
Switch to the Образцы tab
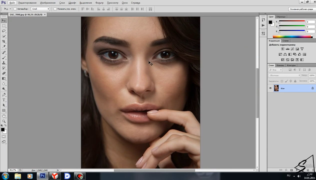click(281, 17)
